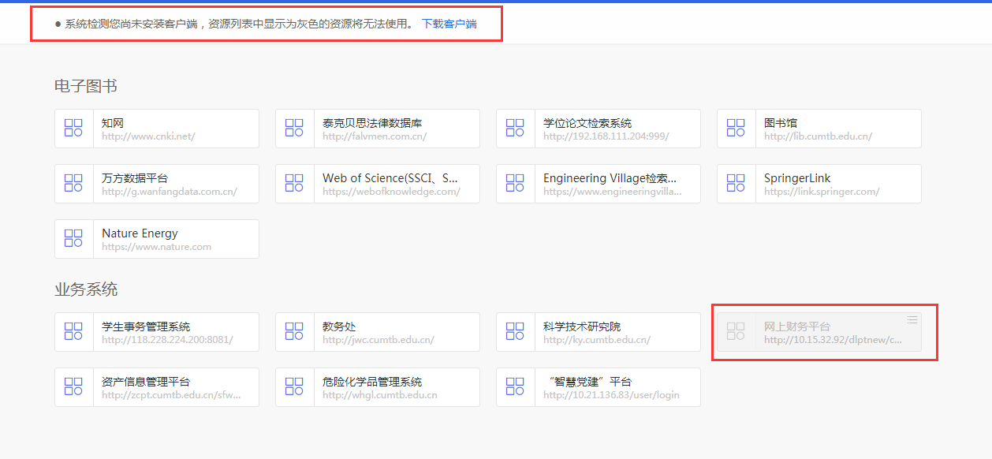992x459 pixels.
Task: Click the 万方数据平台 tile icon
Action: click(73, 184)
